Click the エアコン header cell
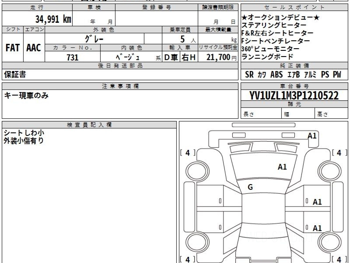The image size is (350, 263). pyautogui.click(x=34, y=30)
